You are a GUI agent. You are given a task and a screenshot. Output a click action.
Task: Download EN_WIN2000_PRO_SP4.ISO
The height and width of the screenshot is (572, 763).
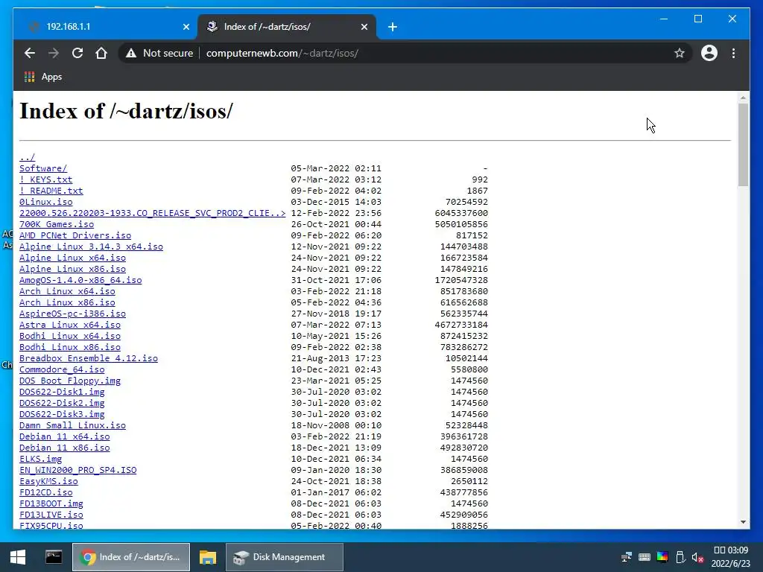pos(77,471)
